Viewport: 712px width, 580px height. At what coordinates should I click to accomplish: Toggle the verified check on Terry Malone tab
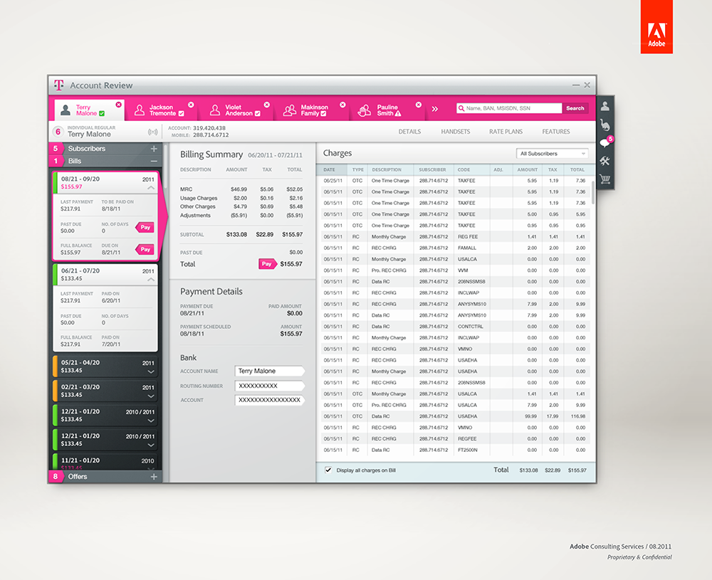[x=102, y=113]
